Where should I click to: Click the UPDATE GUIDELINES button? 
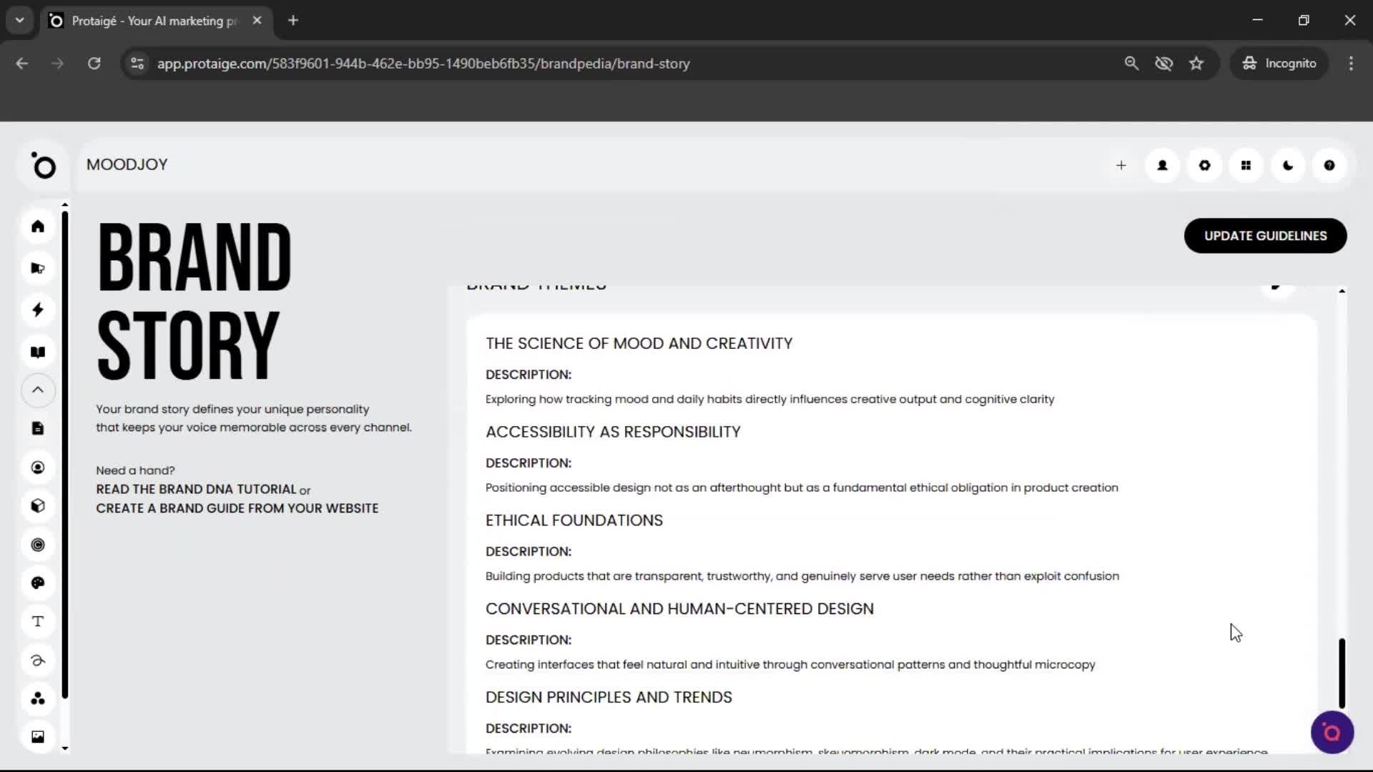click(x=1265, y=235)
